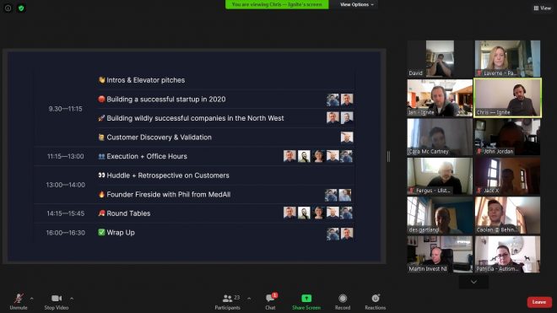Start recording with the Record icon
The image size is (557, 313).
click(x=343, y=298)
